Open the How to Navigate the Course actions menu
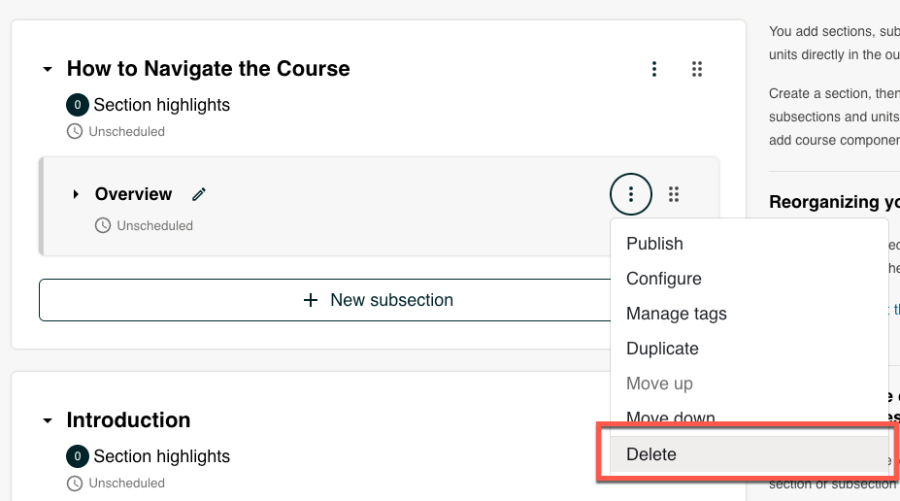 (x=654, y=69)
